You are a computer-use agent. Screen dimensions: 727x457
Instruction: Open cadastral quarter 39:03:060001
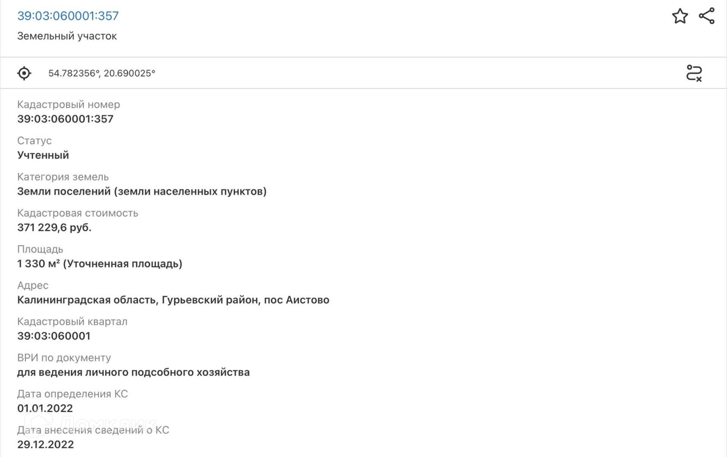coord(54,336)
